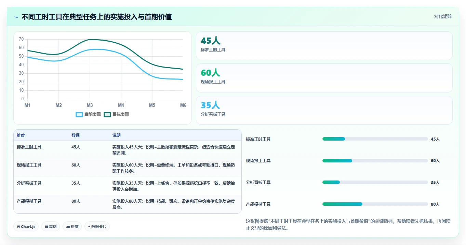Click the 标准工时工具 table row name
Screen dimensions: 466x245
pyautogui.click(x=29, y=147)
